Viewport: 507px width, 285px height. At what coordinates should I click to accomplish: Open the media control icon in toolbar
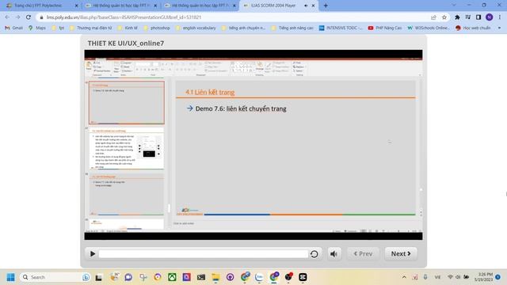pyautogui.click(x=468, y=17)
